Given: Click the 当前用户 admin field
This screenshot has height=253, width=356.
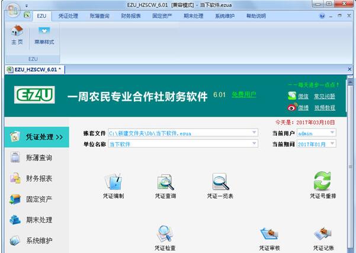Looking at the screenshot, I should (316, 133).
